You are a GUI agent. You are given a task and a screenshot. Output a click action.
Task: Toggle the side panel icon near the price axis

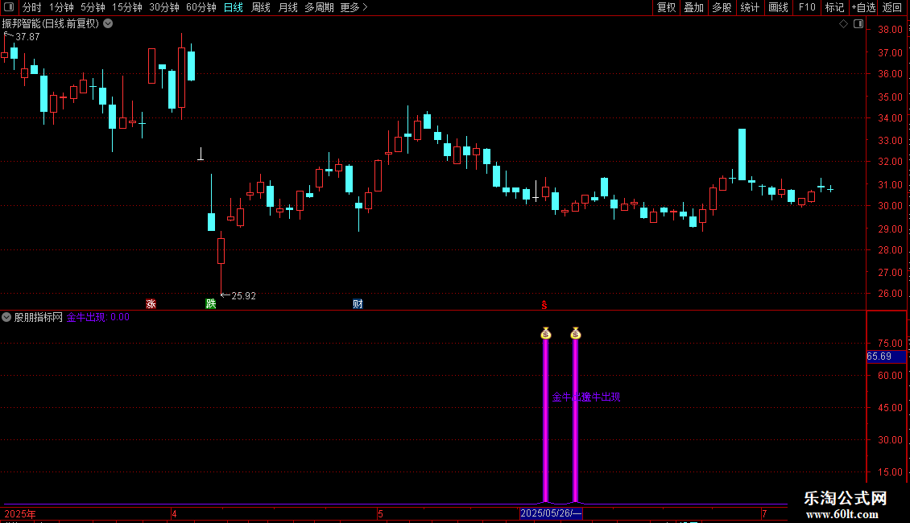(x=858, y=24)
